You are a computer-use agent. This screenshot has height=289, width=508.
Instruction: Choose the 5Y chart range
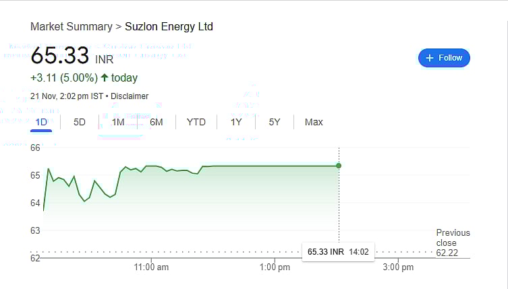click(x=275, y=122)
